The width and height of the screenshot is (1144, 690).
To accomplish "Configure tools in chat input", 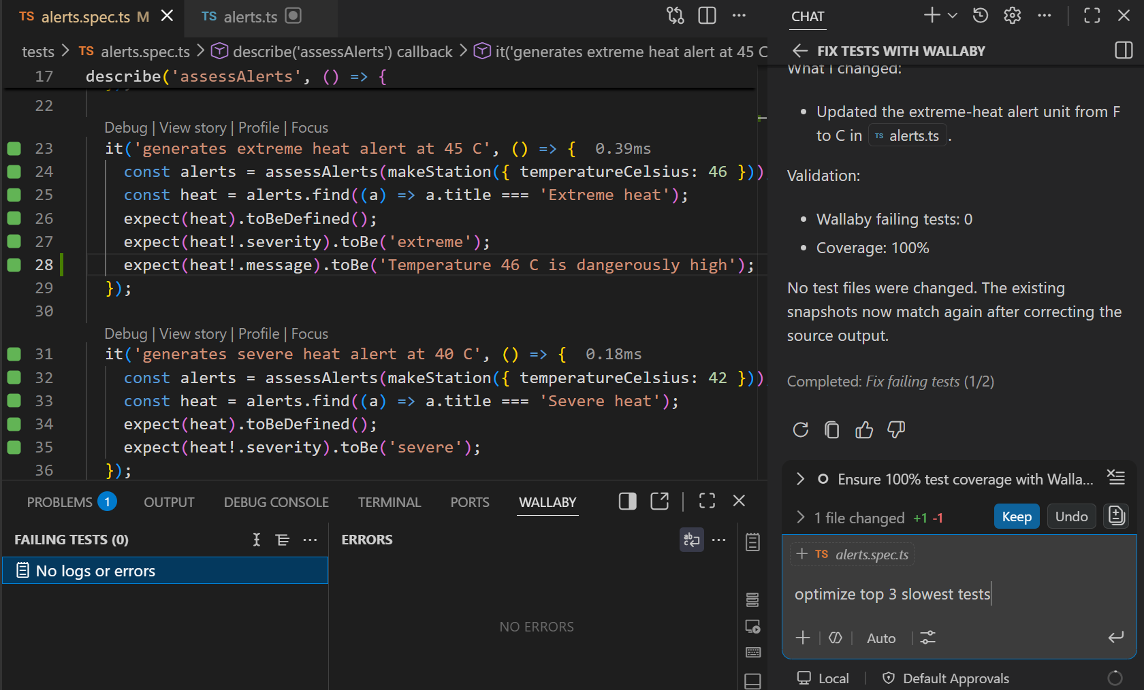I will (927, 638).
